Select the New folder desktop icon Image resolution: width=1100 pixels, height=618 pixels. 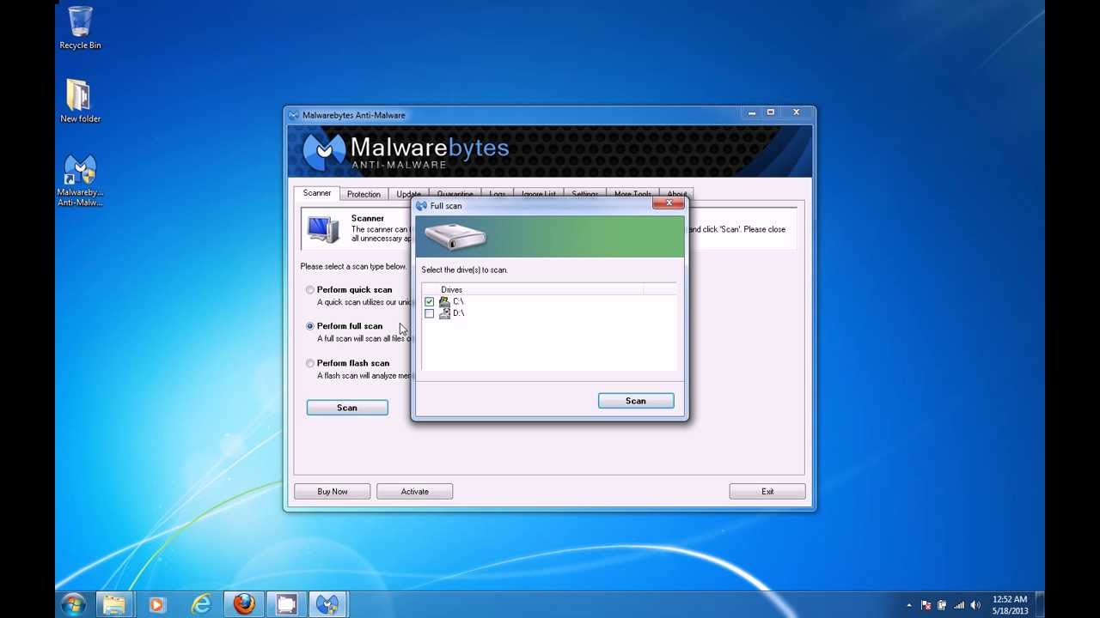[x=80, y=101]
